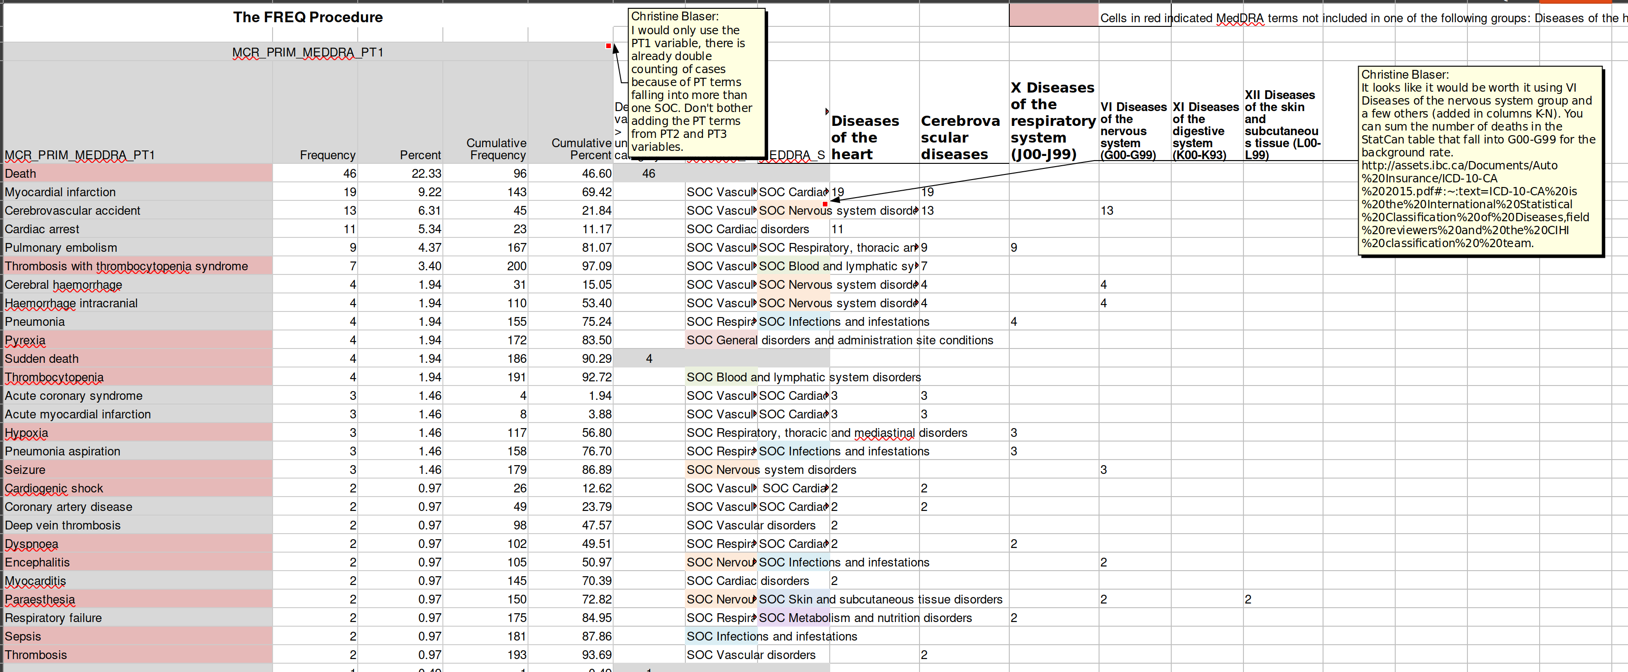
Task: Click 'SOC Vascular disorders' in Deep vein thrombosis row
Action: point(751,525)
